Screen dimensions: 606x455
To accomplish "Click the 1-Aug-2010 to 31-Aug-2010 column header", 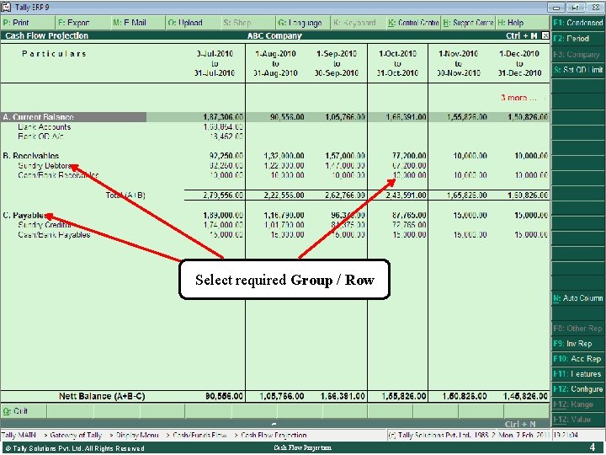I will coord(275,63).
